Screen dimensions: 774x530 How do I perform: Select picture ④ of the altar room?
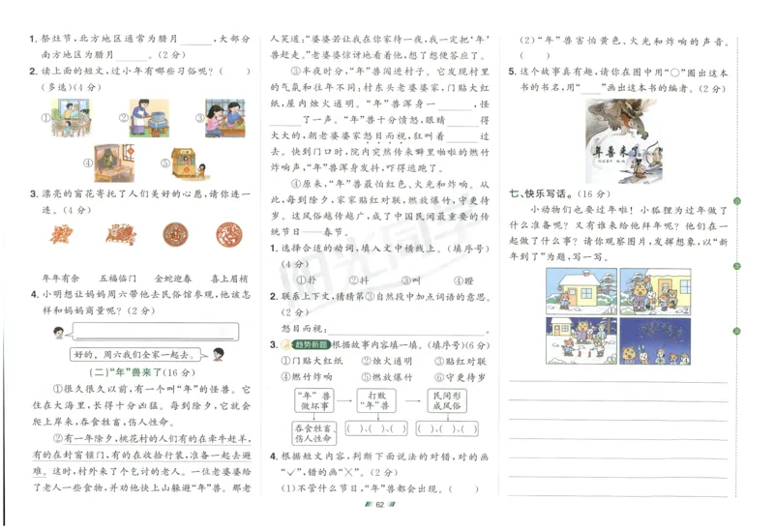tap(114, 163)
